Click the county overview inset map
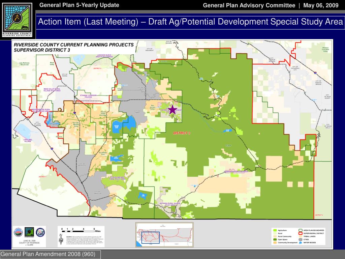 164,235
